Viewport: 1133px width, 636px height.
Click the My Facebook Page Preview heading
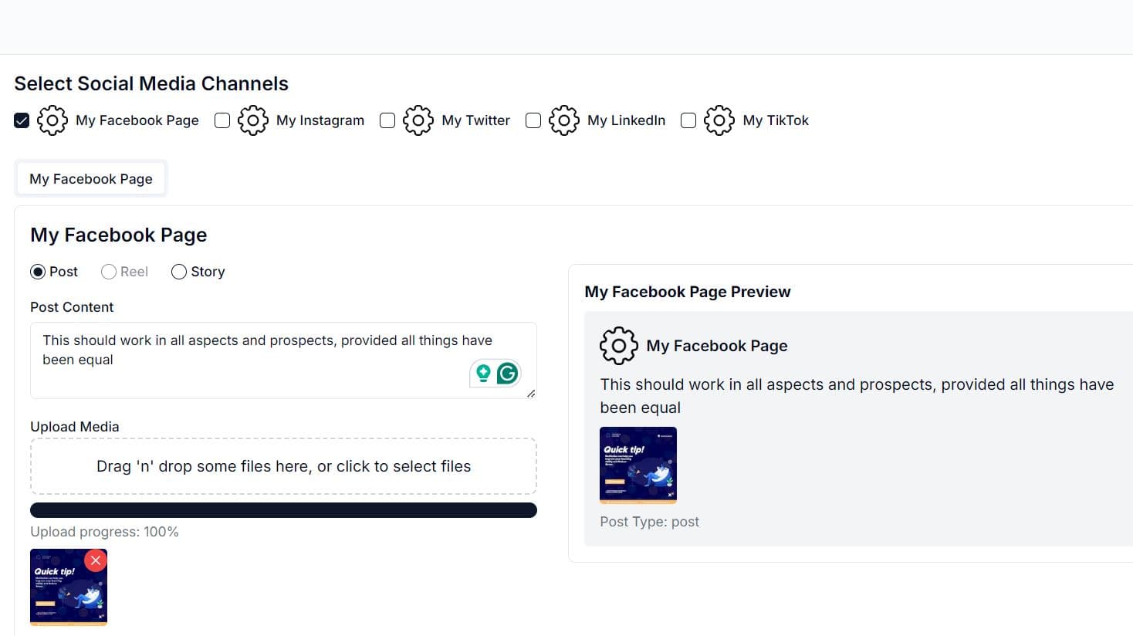click(x=688, y=292)
